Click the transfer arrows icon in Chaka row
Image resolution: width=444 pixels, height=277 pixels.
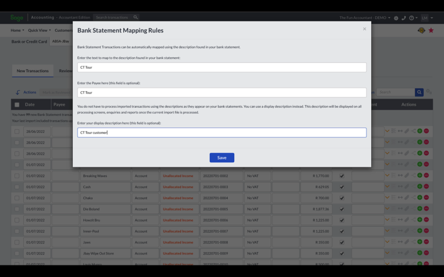click(400, 197)
